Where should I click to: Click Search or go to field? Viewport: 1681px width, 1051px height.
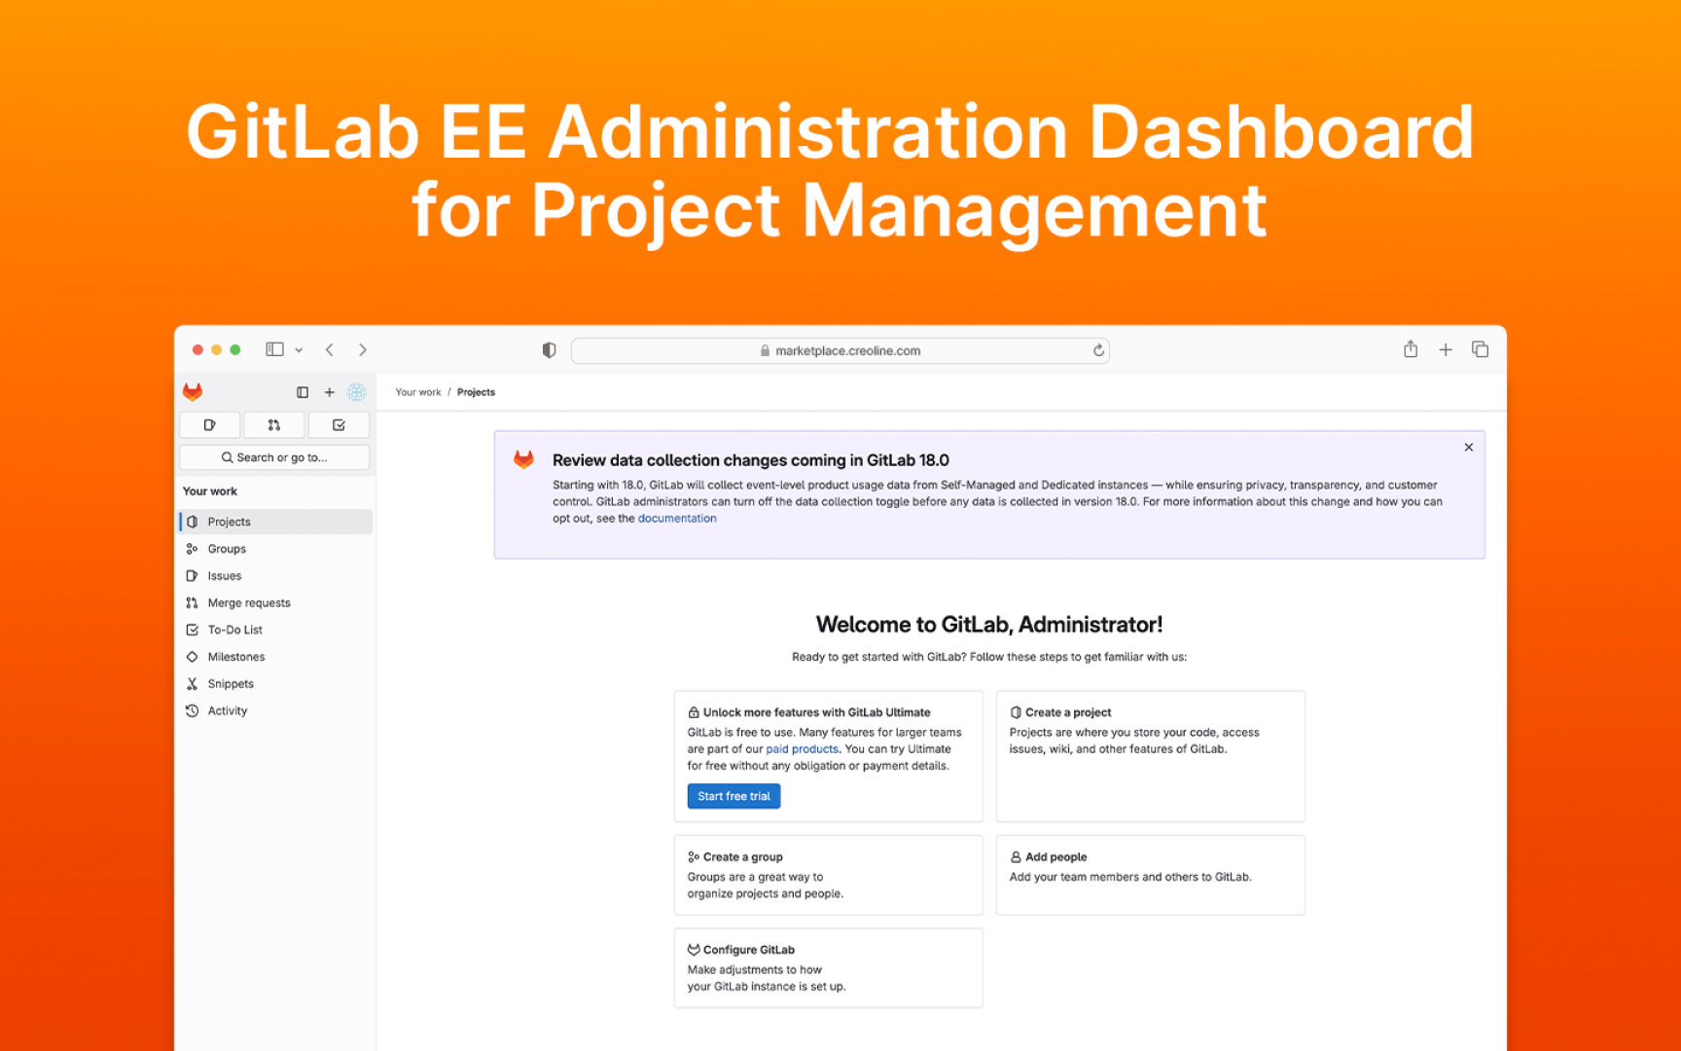274,457
